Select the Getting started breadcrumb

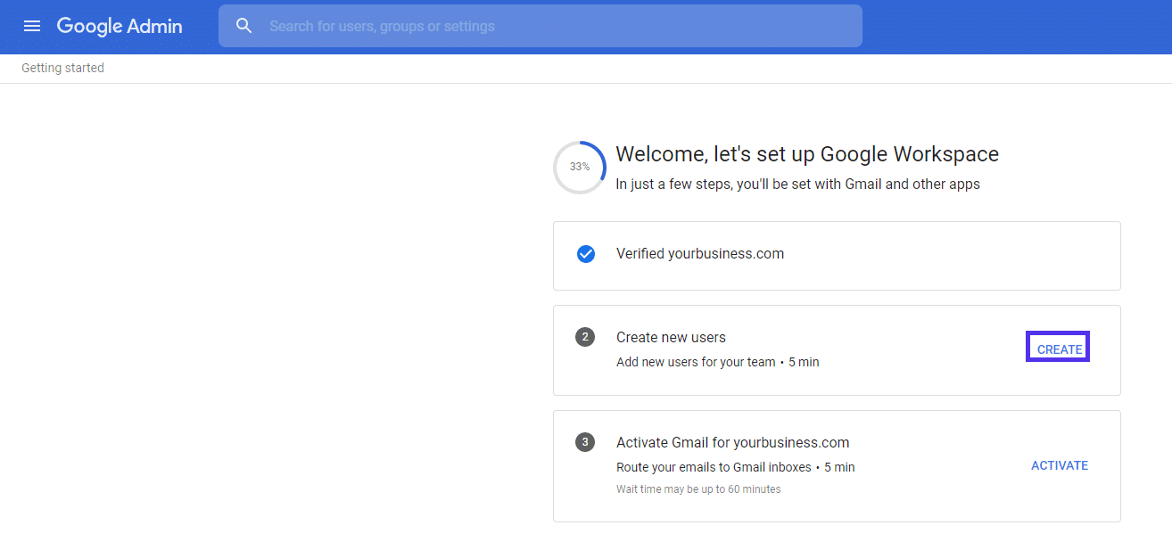tap(62, 68)
